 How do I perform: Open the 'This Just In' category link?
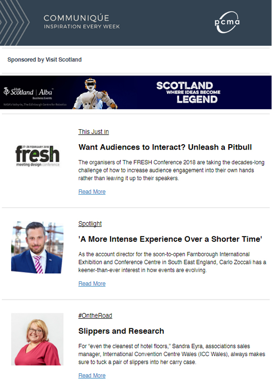coord(93,132)
